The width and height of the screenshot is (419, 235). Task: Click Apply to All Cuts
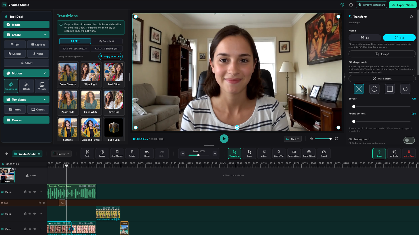click(111, 57)
